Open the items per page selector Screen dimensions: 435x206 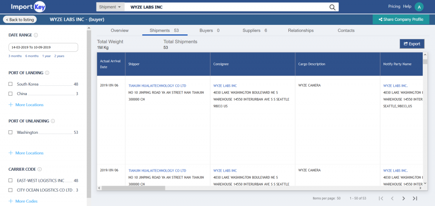coord(327,198)
